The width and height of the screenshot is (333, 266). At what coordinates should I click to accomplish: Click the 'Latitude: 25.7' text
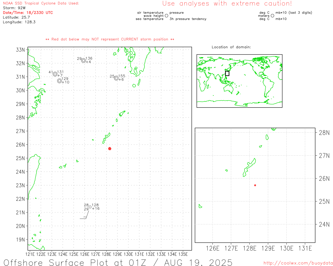coord(16,17)
